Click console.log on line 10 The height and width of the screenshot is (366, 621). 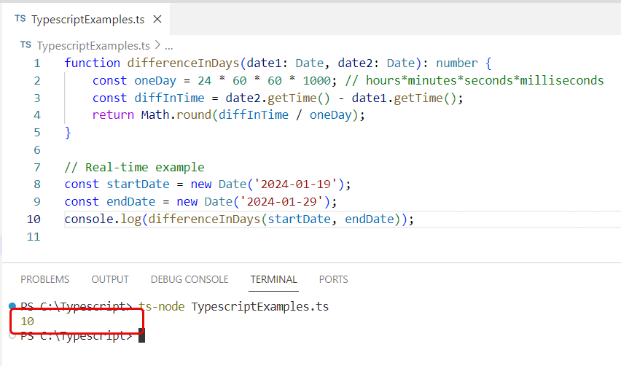(103, 219)
